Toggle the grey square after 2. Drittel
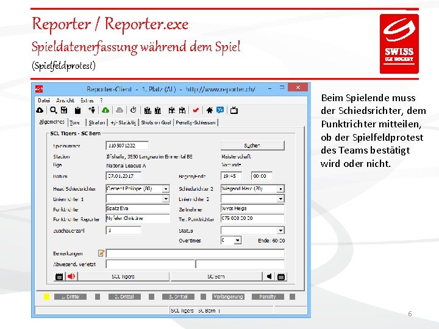The image size is (439, 329). pyautogui.click(x=151, y=297)
